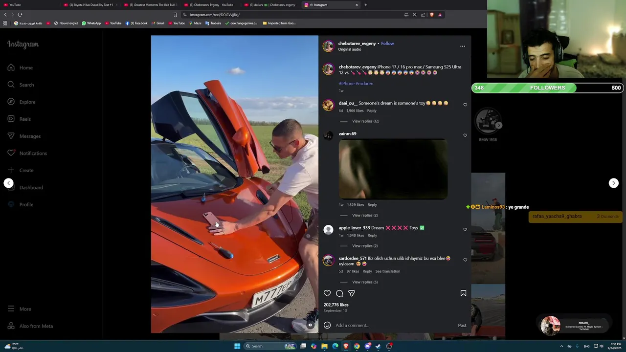The height and width of the screenshot is (352, 626).
Task: See translation of sardordee_571 comment
Action: pos(388,271)
